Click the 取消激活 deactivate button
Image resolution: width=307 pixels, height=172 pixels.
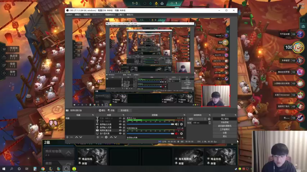[124, 110]
